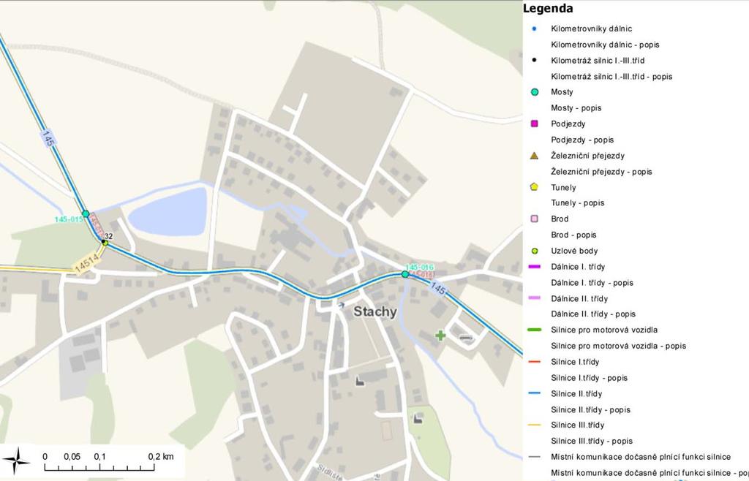Click the Kilometrovníky dálnic blue dot symbol
Viewport: 749px width, 481px height.
[534, 29]
